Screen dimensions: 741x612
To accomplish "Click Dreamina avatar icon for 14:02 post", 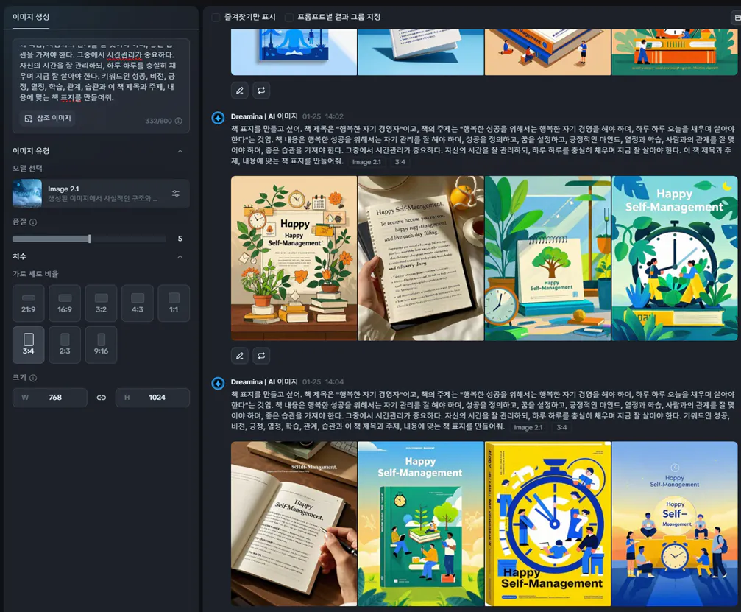I will pyautogui.click(x=218, y=118).
